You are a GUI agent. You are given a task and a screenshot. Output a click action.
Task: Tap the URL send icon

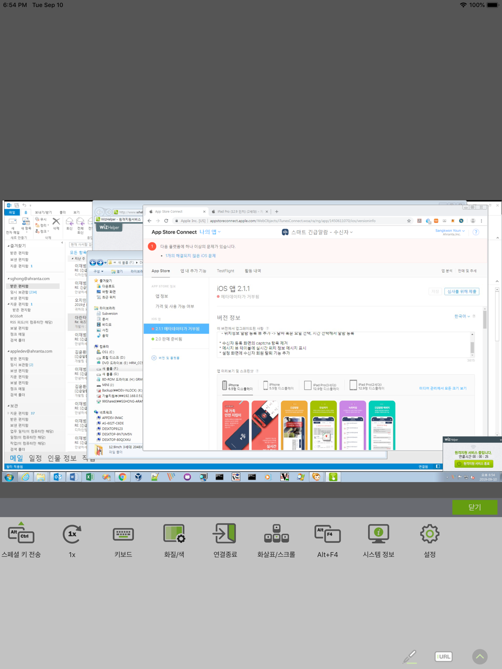pos(443,656)
